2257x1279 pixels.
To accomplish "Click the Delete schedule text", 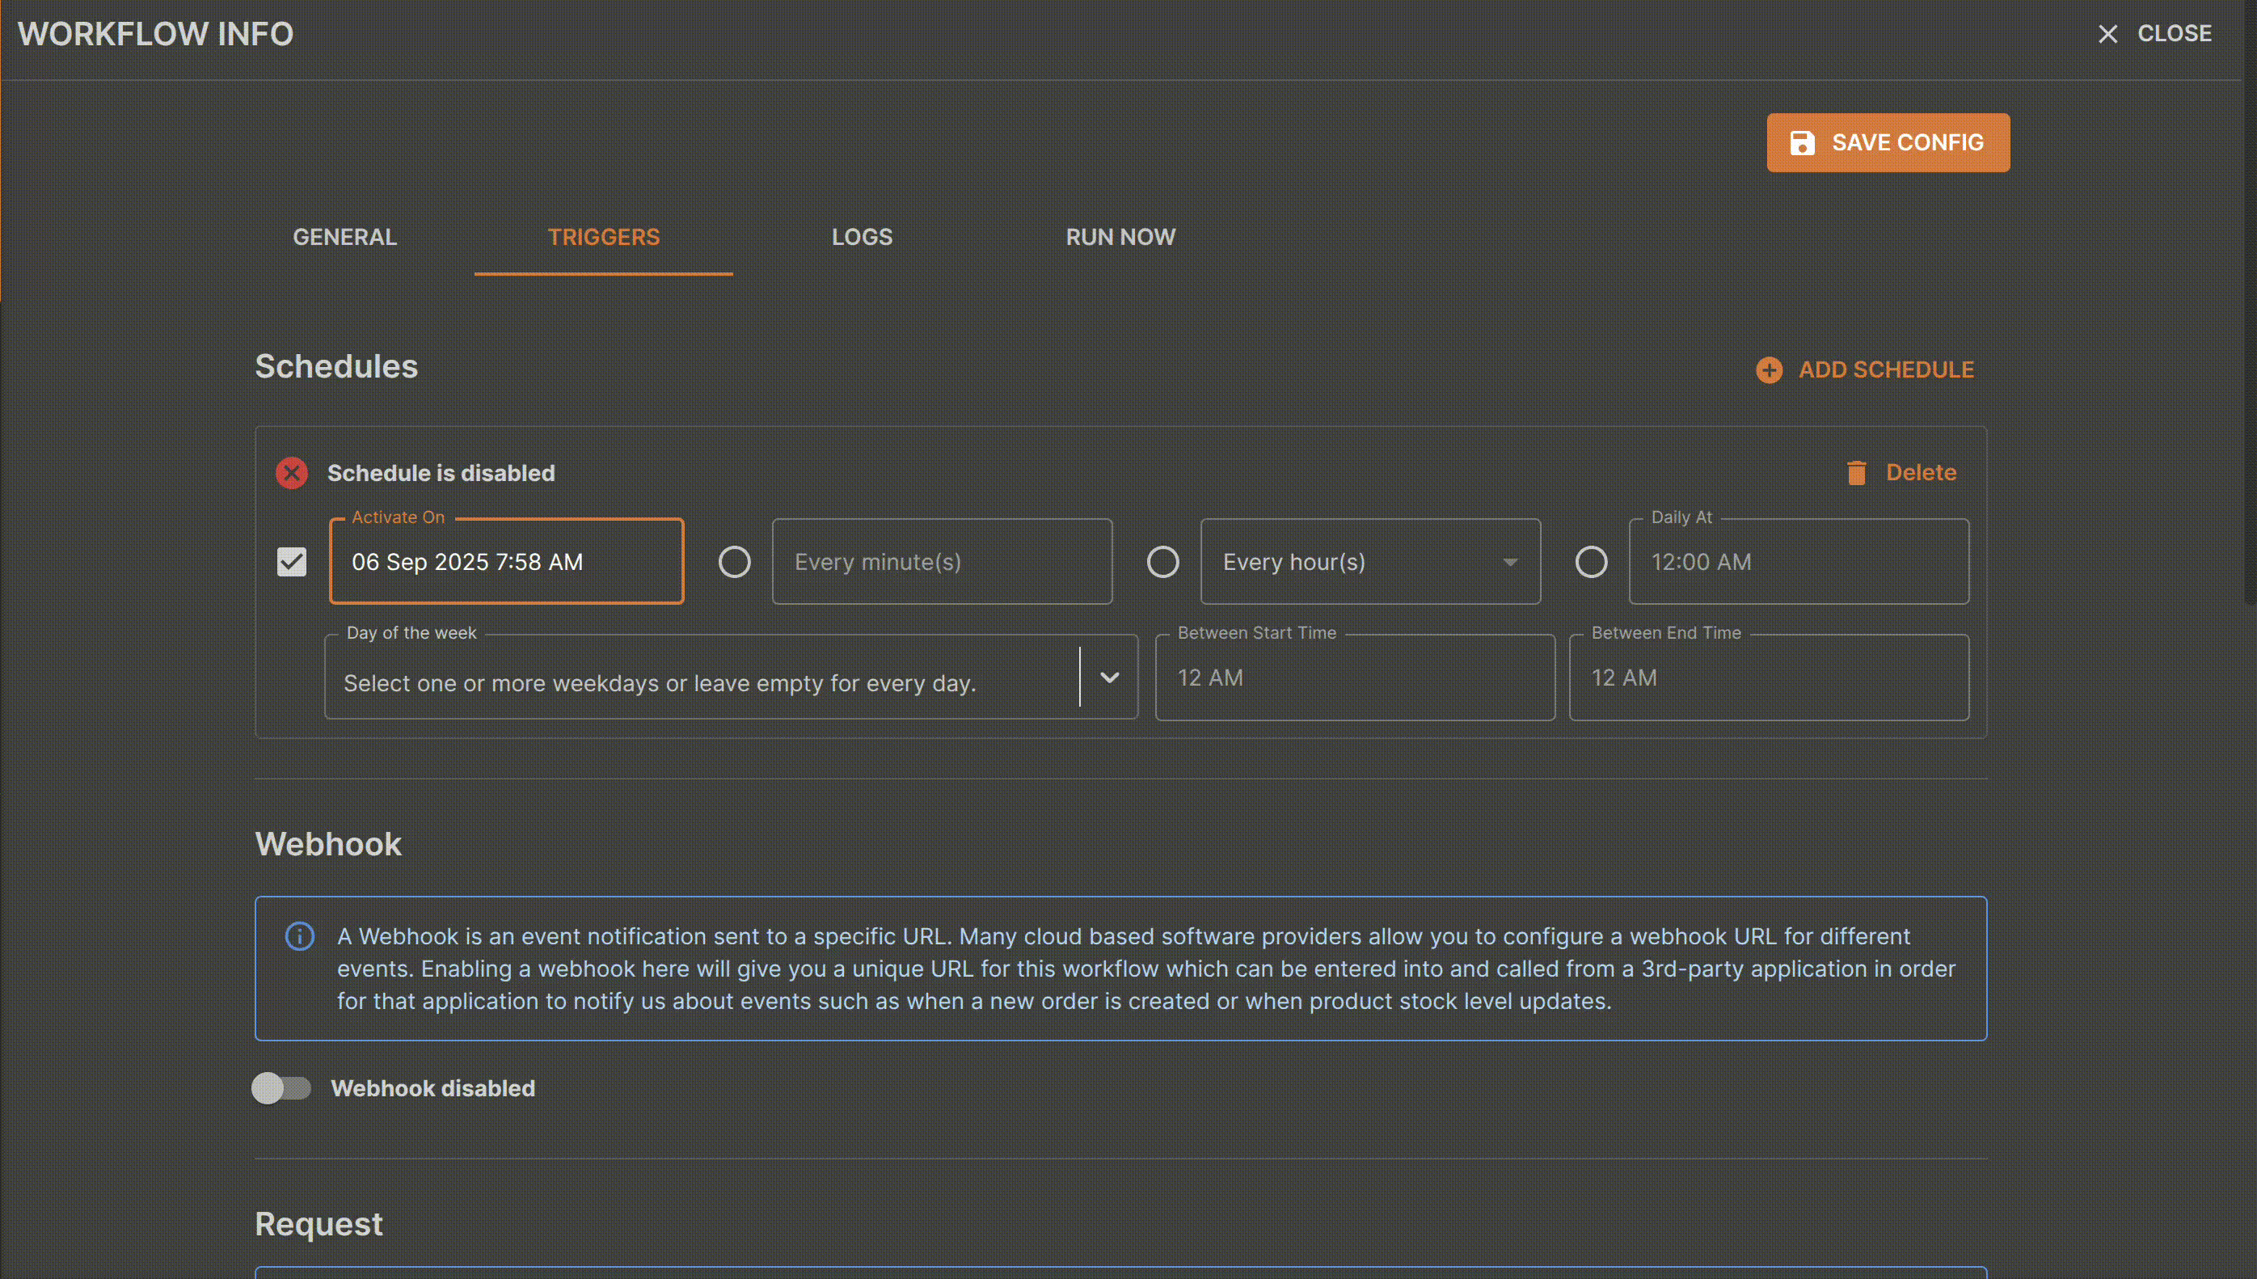I will point(1921,473).
